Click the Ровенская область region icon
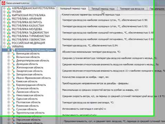The image size is (165, 124). click(13, 106)
